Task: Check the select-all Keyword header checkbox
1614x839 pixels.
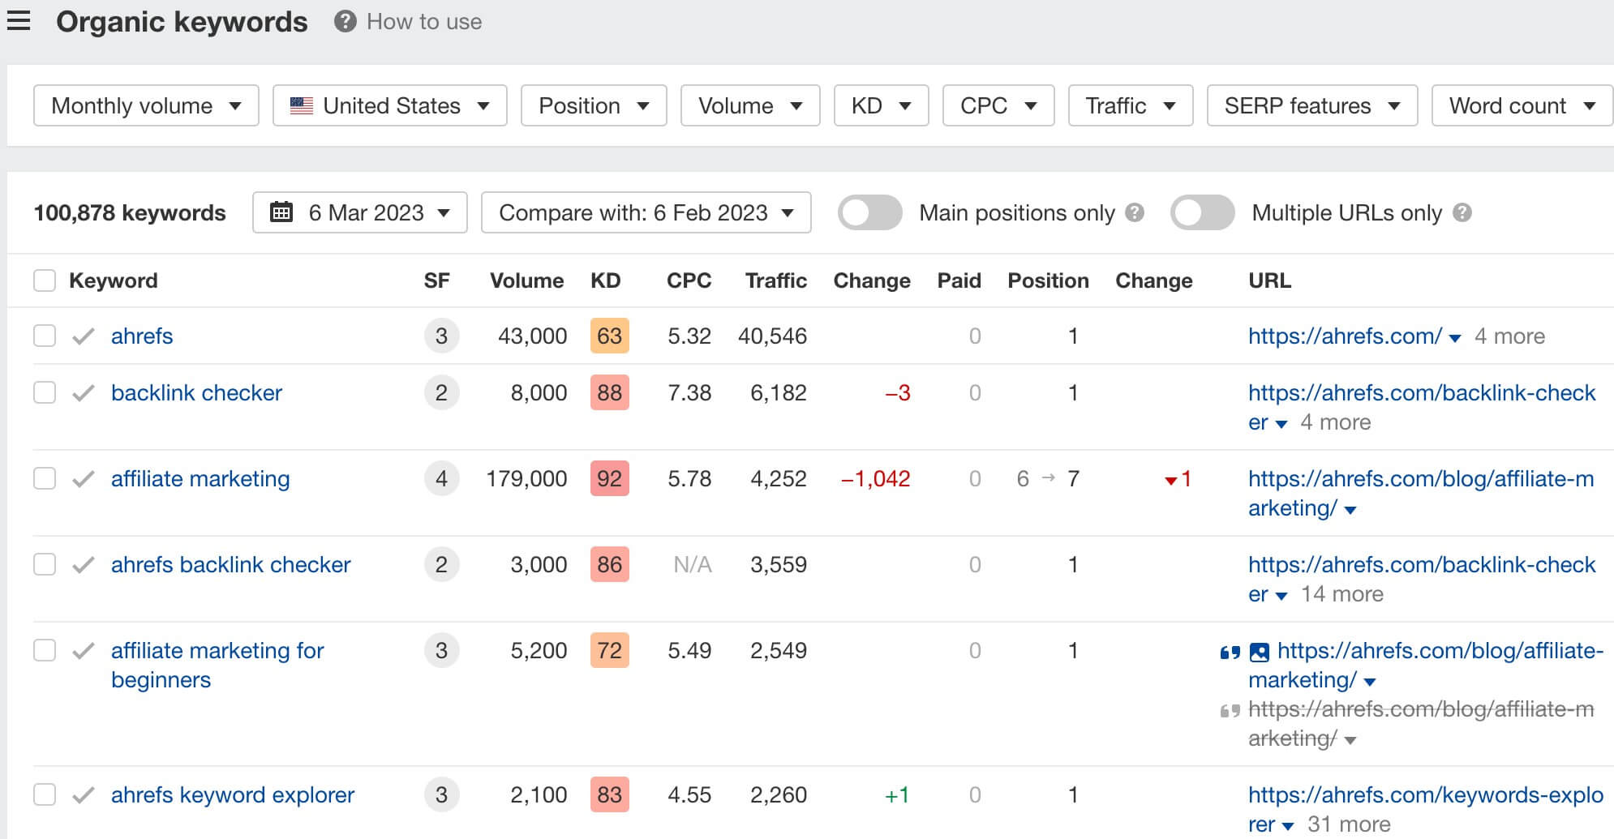Action: coord(45,280)
